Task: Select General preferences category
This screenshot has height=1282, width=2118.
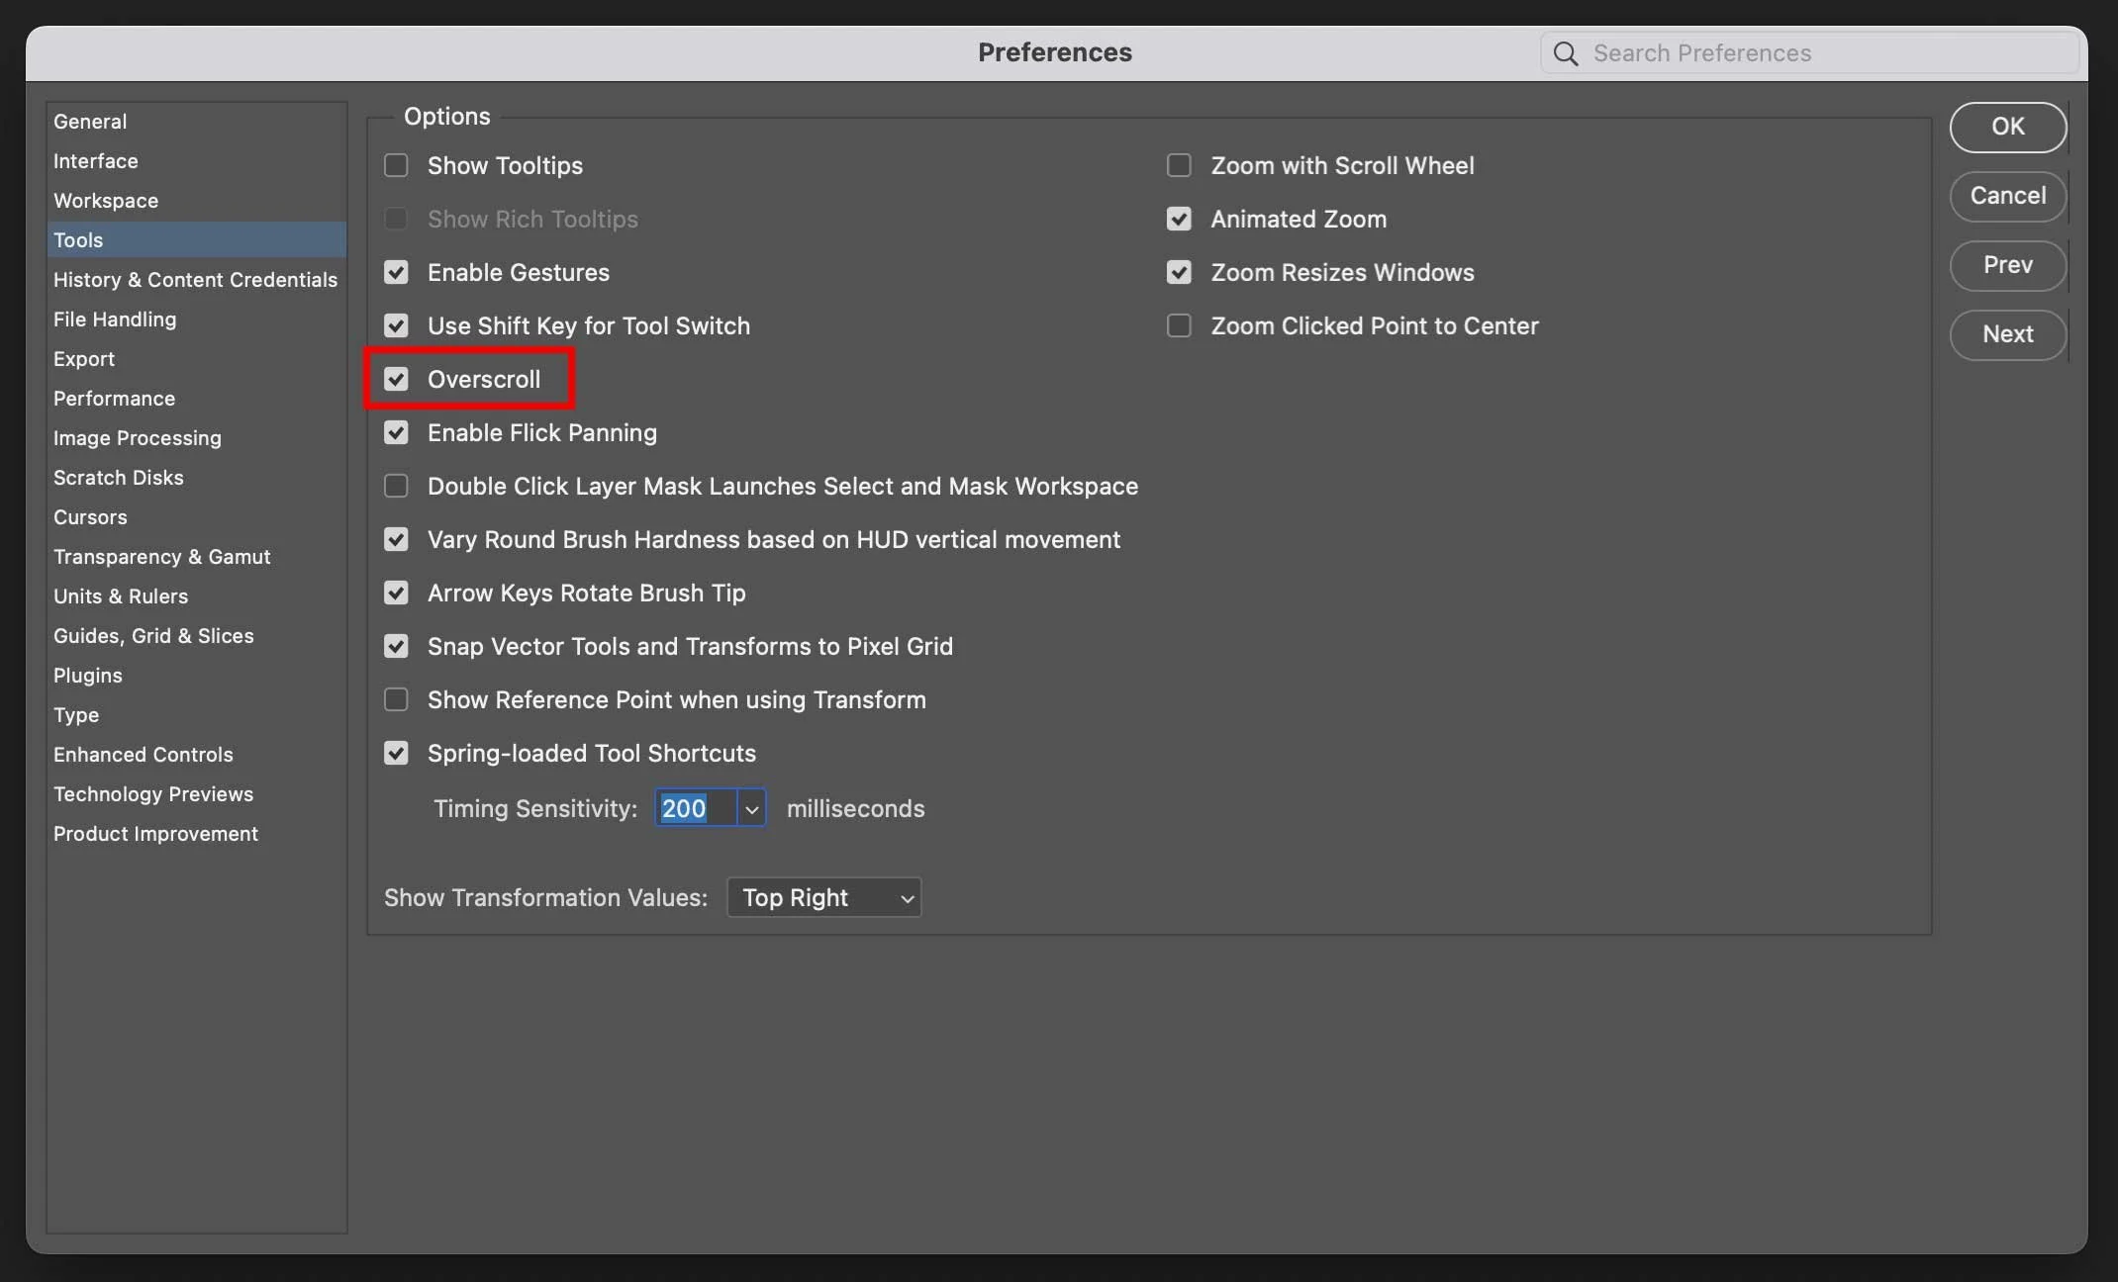Action: [x=196, y=122]
